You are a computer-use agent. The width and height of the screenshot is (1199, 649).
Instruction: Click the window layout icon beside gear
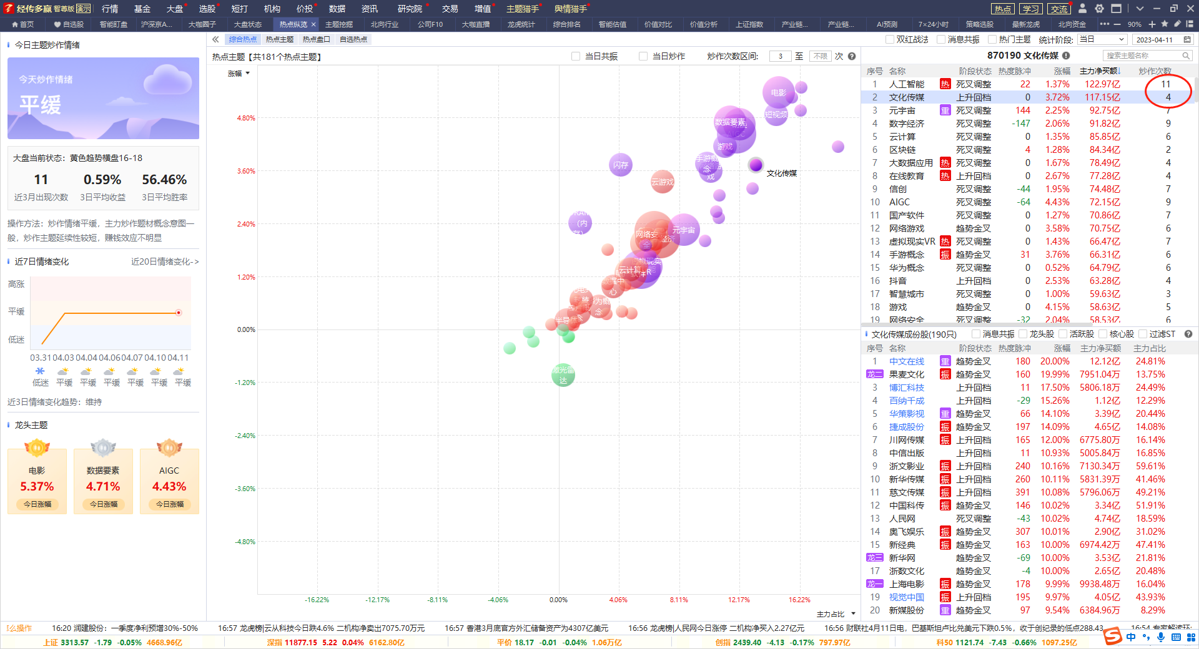point(1117,8)
